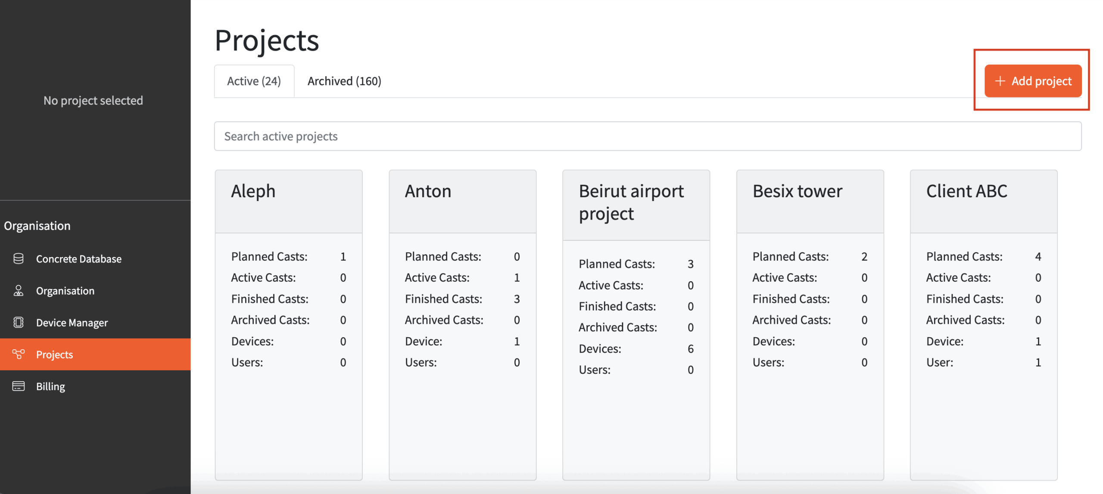Focus the Search active projects field
Screen dimensions: 1103x494
tap(647, 136)
